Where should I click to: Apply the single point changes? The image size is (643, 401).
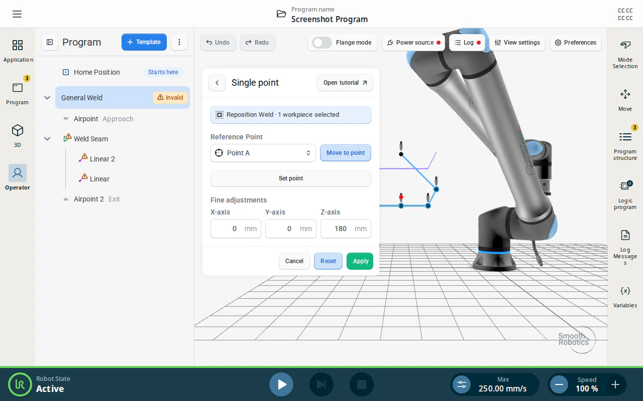pyautogui.click(x=360, y=261)
